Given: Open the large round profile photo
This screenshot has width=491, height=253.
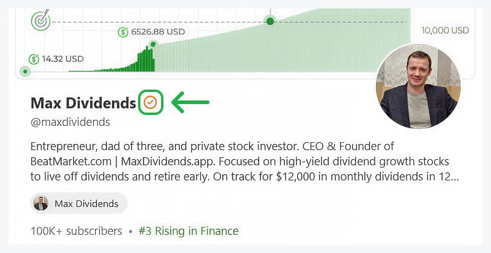Looking at the screenshot, I should pyautogui.click(x=418, y=86).
